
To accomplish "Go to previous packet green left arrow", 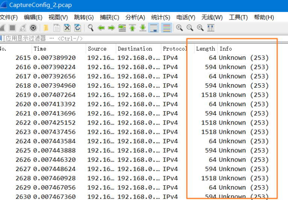I will 101,28.
